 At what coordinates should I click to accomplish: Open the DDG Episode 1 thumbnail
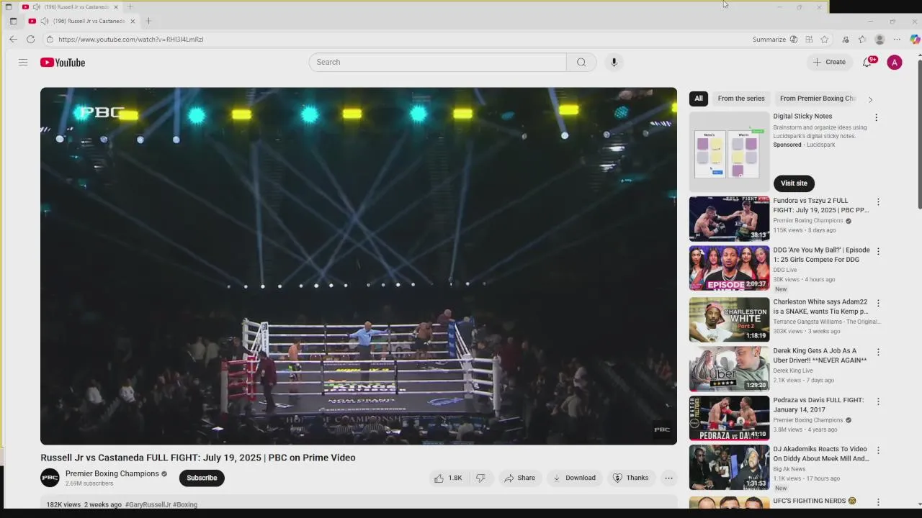click(729, 268)
